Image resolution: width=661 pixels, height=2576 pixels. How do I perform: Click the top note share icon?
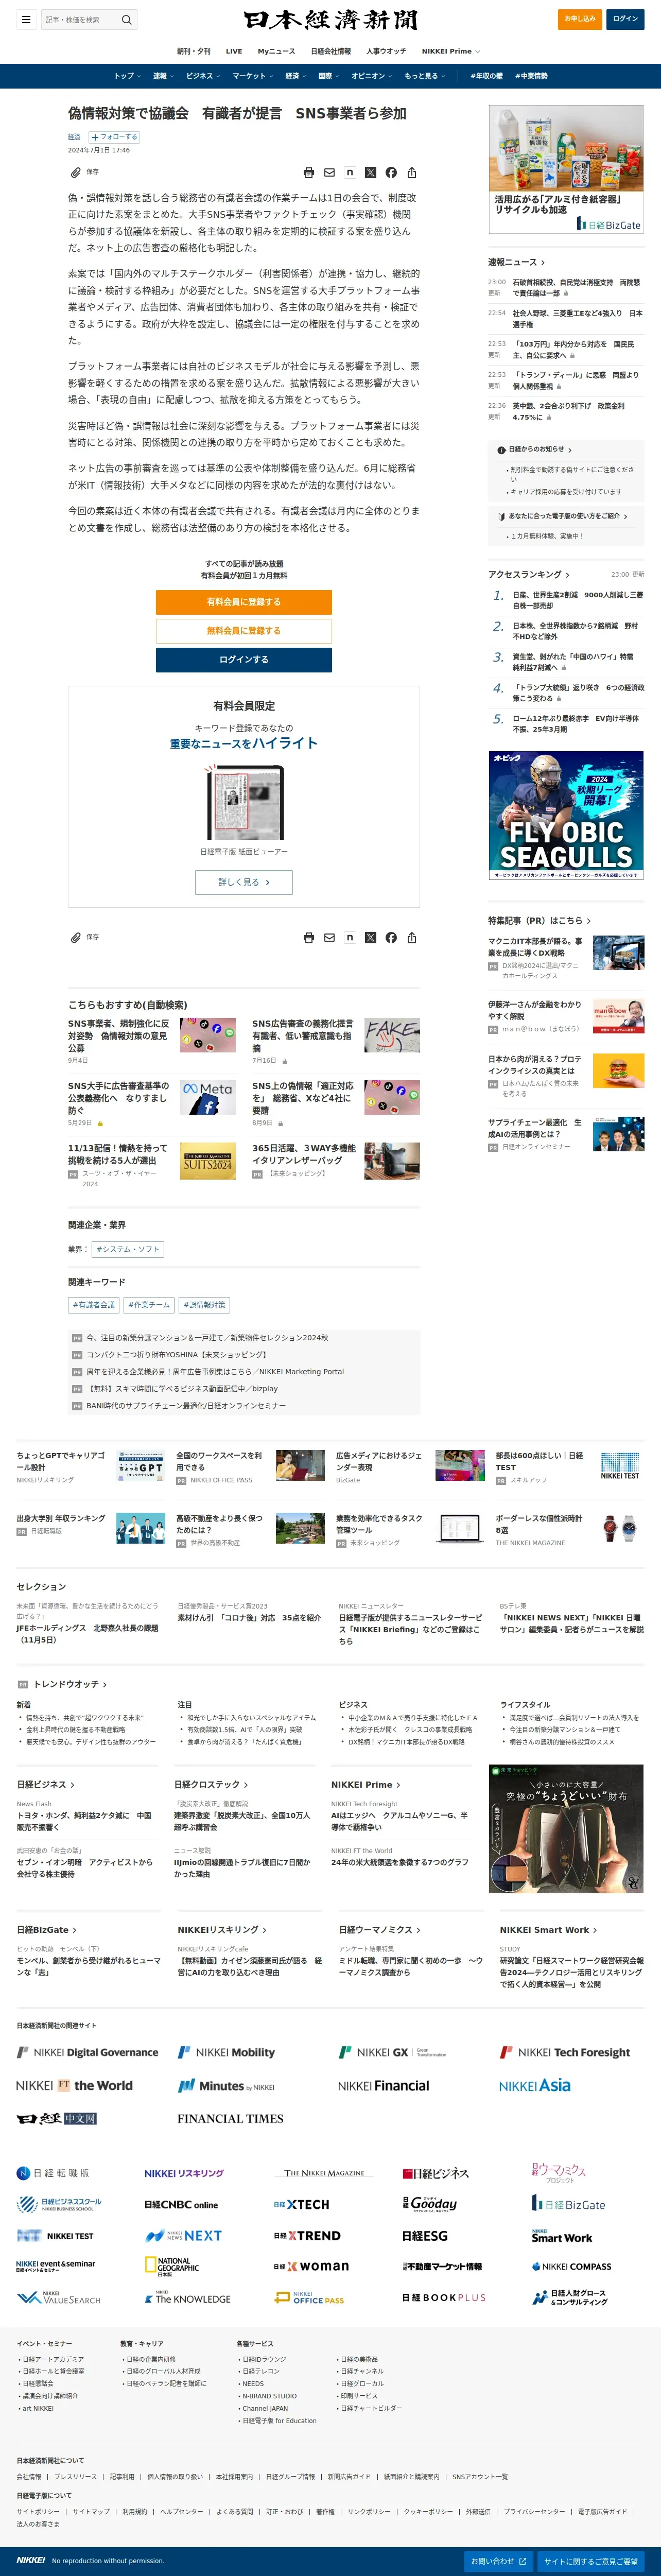click(x=349, y=172)
